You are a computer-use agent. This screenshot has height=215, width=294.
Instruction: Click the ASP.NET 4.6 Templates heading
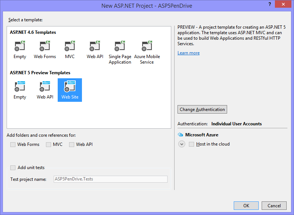click(33, 32)
